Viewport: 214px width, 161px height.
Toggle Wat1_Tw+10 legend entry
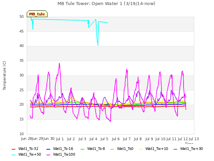[x=153, y=149]
